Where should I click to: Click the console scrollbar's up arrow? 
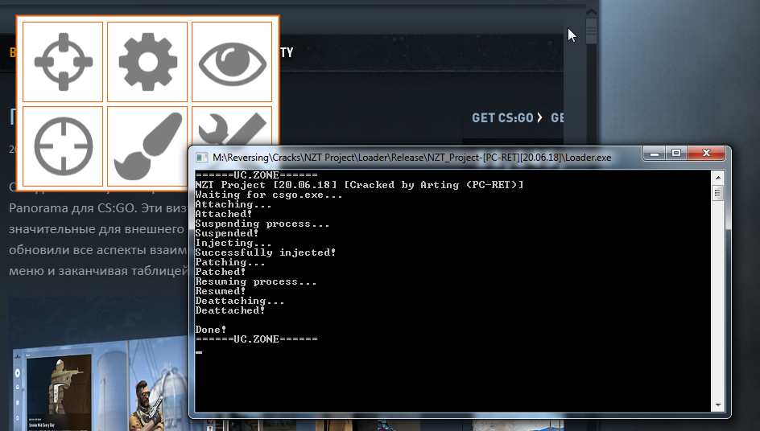[718, 178]
